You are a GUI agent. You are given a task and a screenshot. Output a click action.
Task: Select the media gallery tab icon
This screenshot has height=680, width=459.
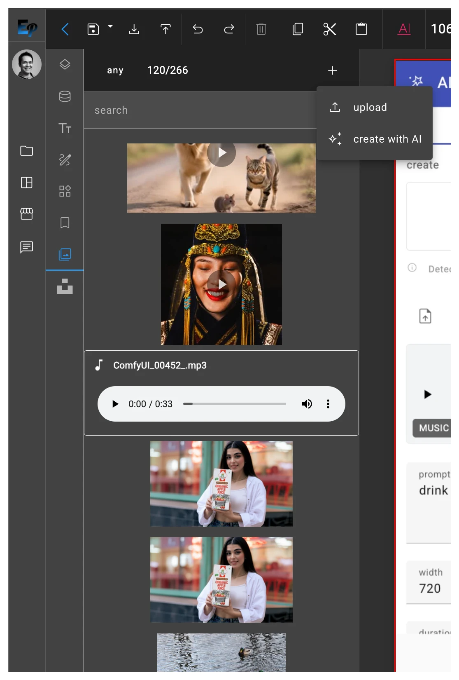click(x=65, y=254)
